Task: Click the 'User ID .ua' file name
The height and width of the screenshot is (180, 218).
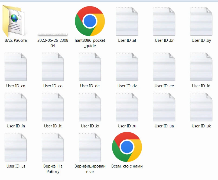Action: pos(164,126)
